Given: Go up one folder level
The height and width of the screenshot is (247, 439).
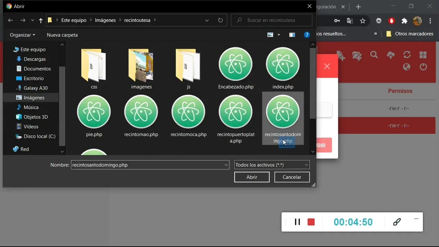Looking at the screenshot, I should coord(41,21).
